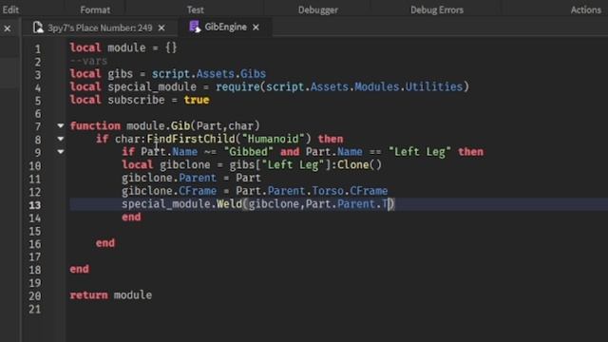608x342 pixels.
Task: Select line number 13 in the gutter
Action: tap(34, 205)
